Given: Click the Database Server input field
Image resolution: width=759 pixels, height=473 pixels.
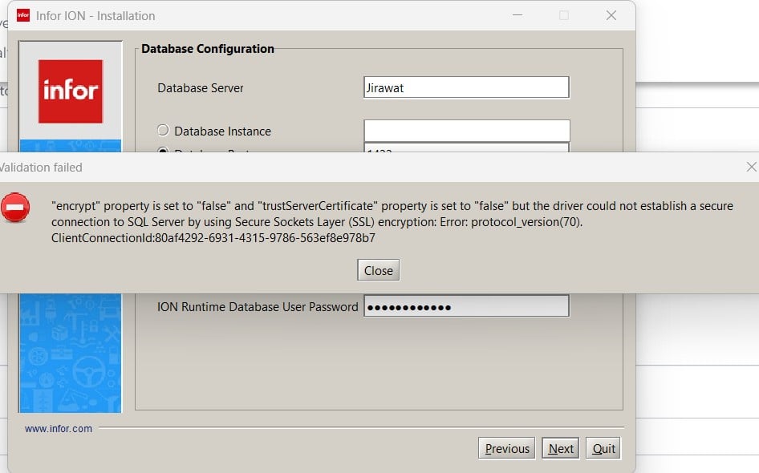Looking at the screenshot, I should point(466,87).
